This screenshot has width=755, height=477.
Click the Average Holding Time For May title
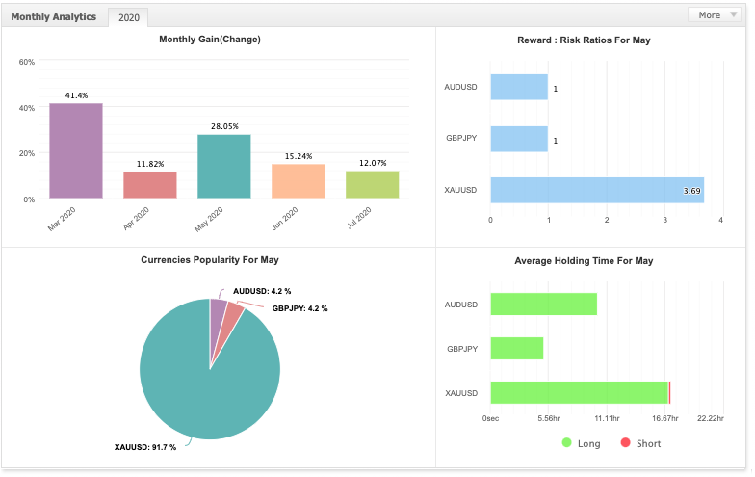click(584, 261)
